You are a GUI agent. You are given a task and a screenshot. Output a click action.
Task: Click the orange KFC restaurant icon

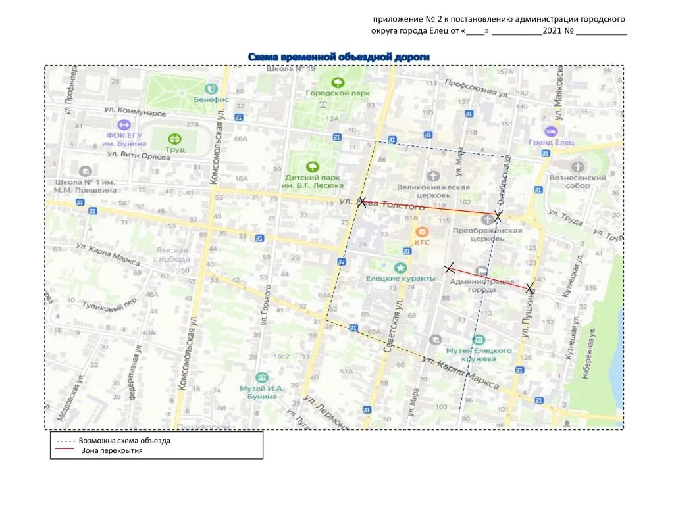(422, 232)
